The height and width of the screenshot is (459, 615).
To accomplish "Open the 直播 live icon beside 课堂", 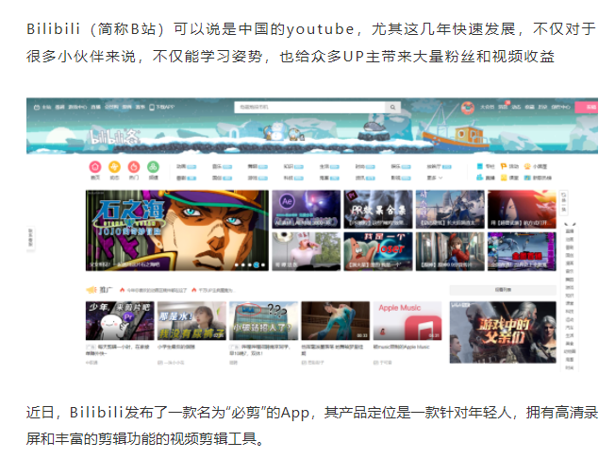I will (x=479, y=178).
